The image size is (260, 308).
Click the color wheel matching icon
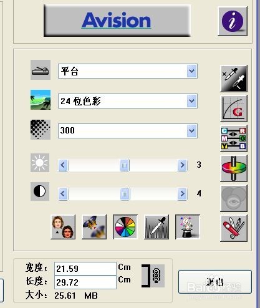pyautogui.click(x=125, y=227)
